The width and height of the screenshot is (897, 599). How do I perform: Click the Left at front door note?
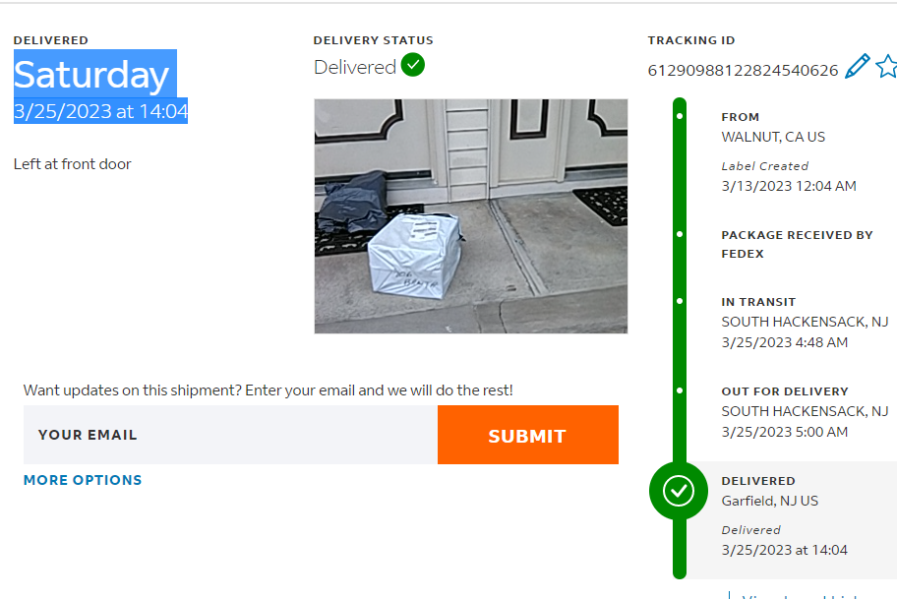click(x=72, y=164)
